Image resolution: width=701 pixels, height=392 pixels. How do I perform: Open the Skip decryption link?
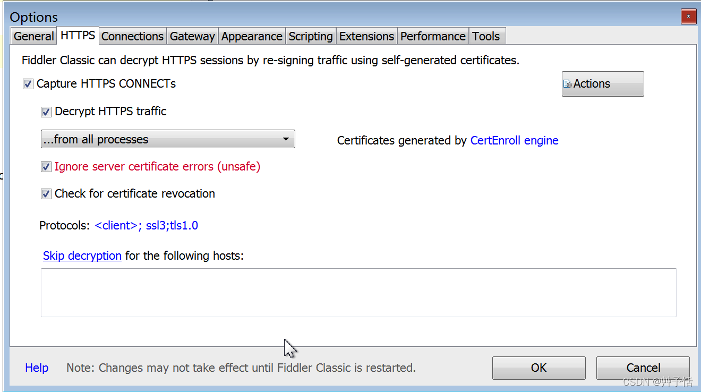coord(82,255)
